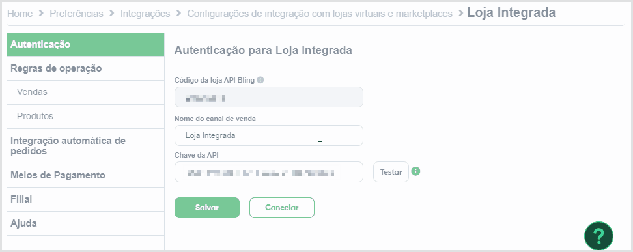Click into the Chave da API field
This screenshot has height=252, width=633.
click(269, 172)
